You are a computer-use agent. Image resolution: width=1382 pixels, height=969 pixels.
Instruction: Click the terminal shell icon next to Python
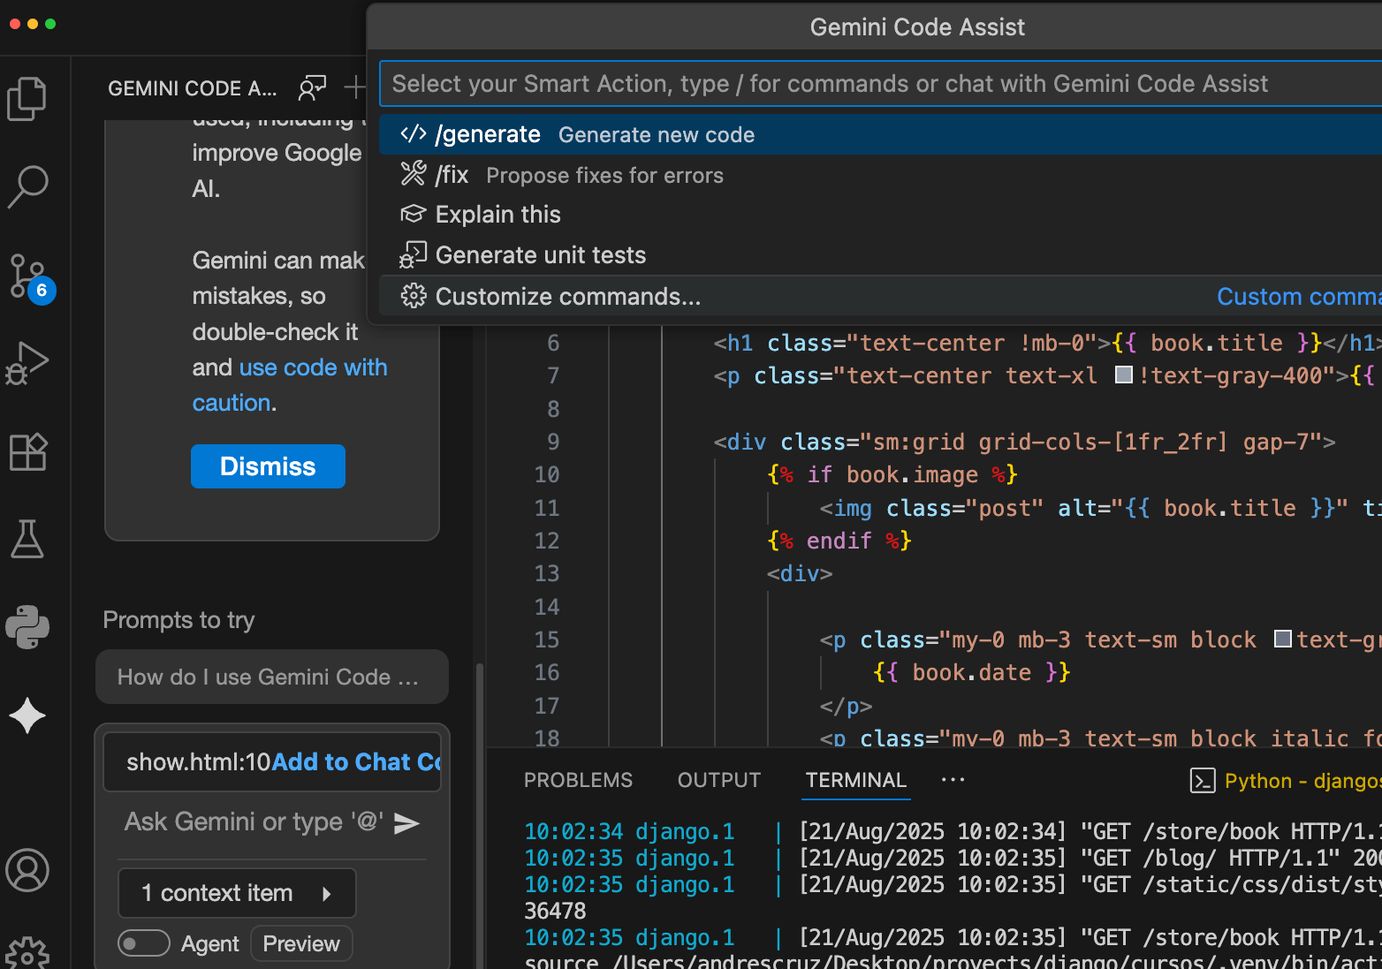[x=1203, y=781]
